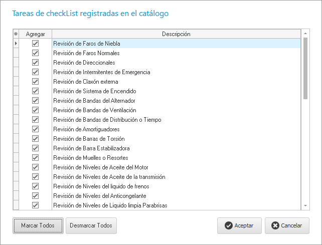Toggle the Revisión de Direccionales checkbox
Image resolution: width=322 pixels, height=245 pixels.
[x=35, y=63]
